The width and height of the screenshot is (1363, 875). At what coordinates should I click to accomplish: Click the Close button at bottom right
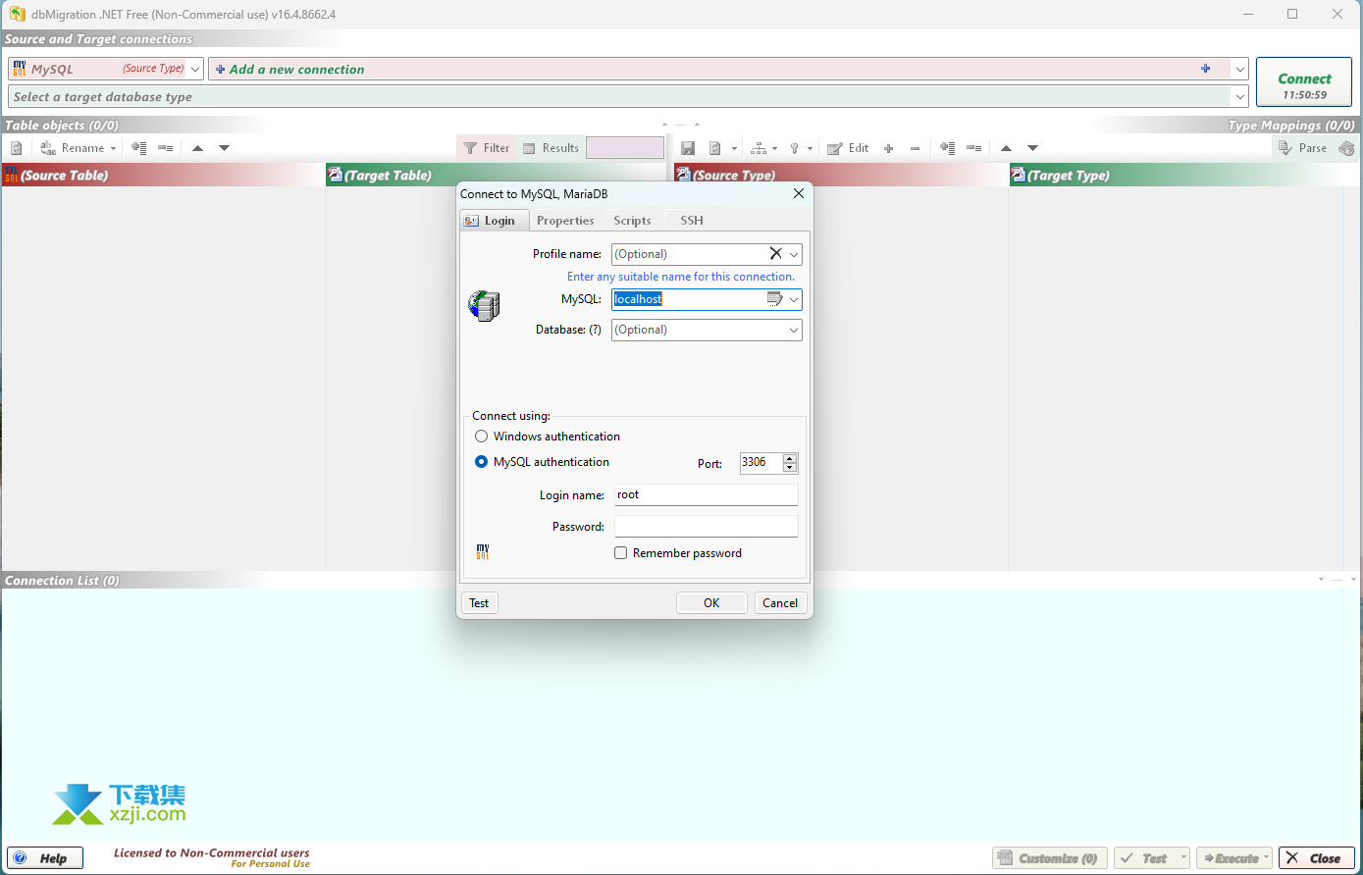coord(1316,858)
